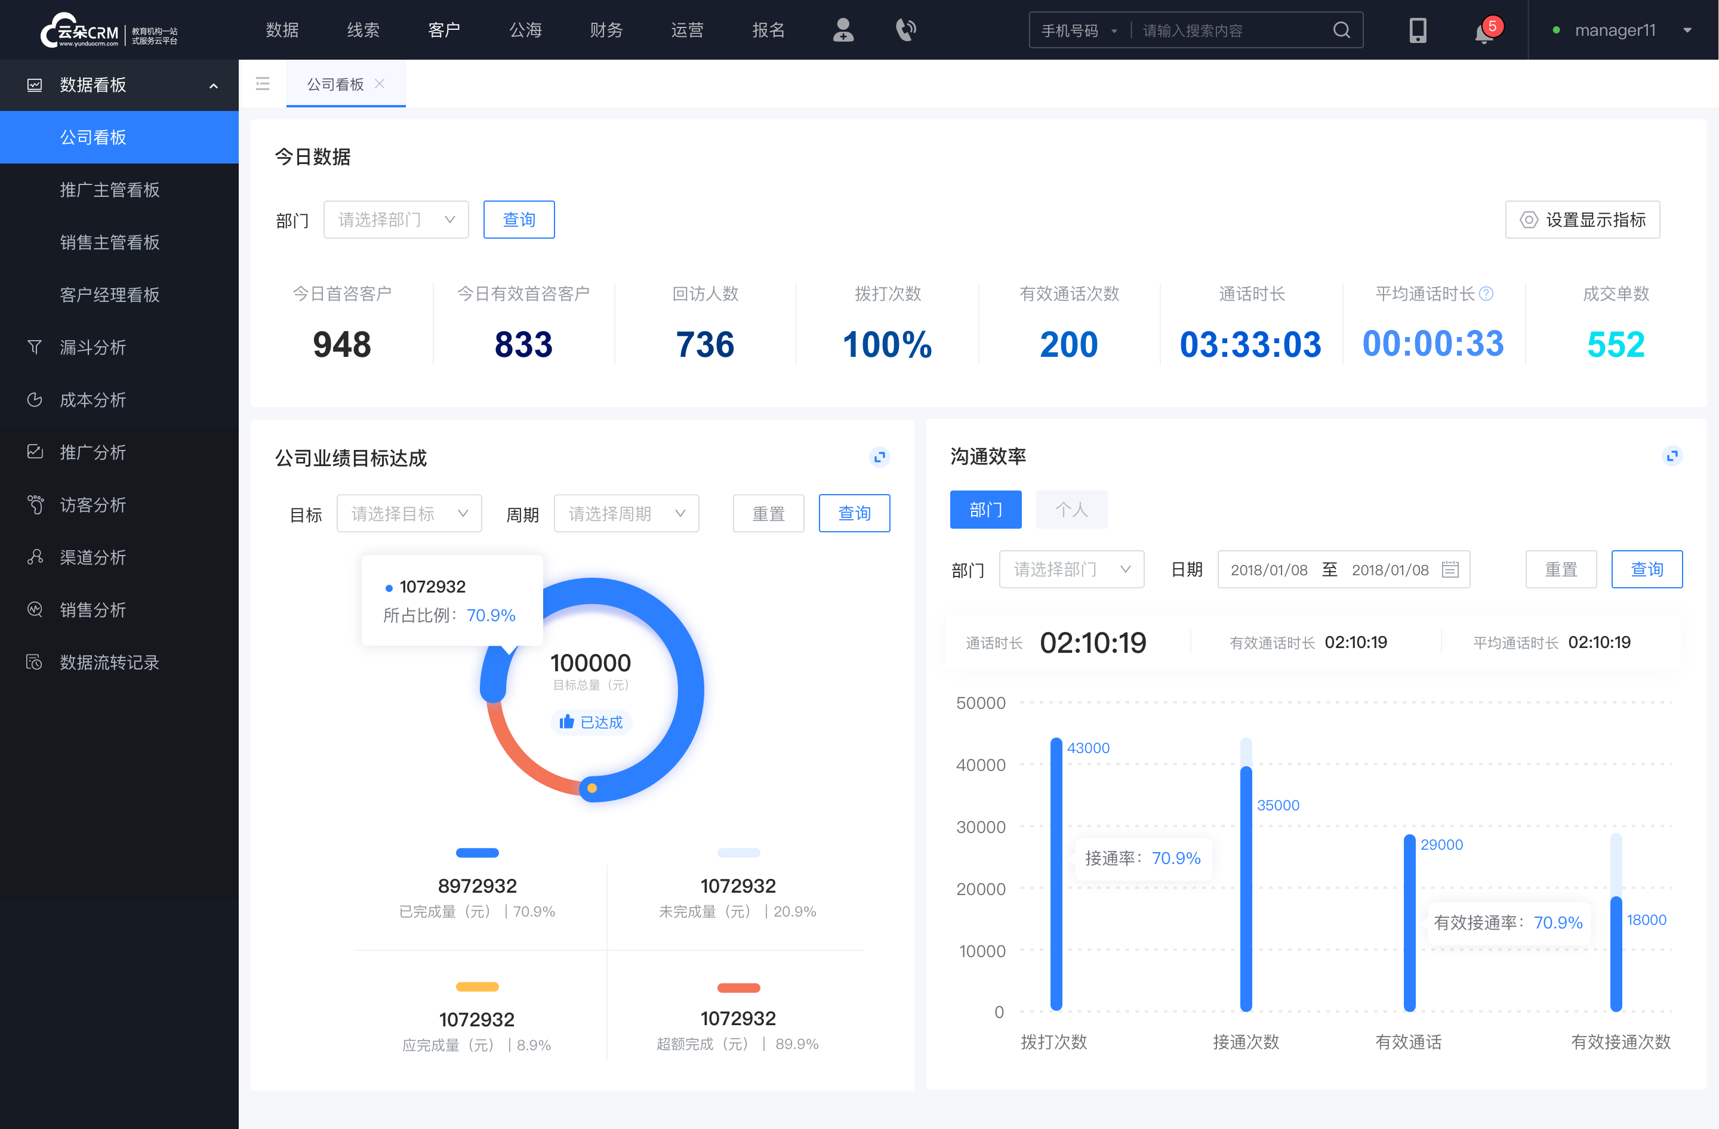Image resolution: width=1719 pixels, height=1129 pixels.
Task: Click the 成本分析 cost analysis icon
Action: point(33,399)
